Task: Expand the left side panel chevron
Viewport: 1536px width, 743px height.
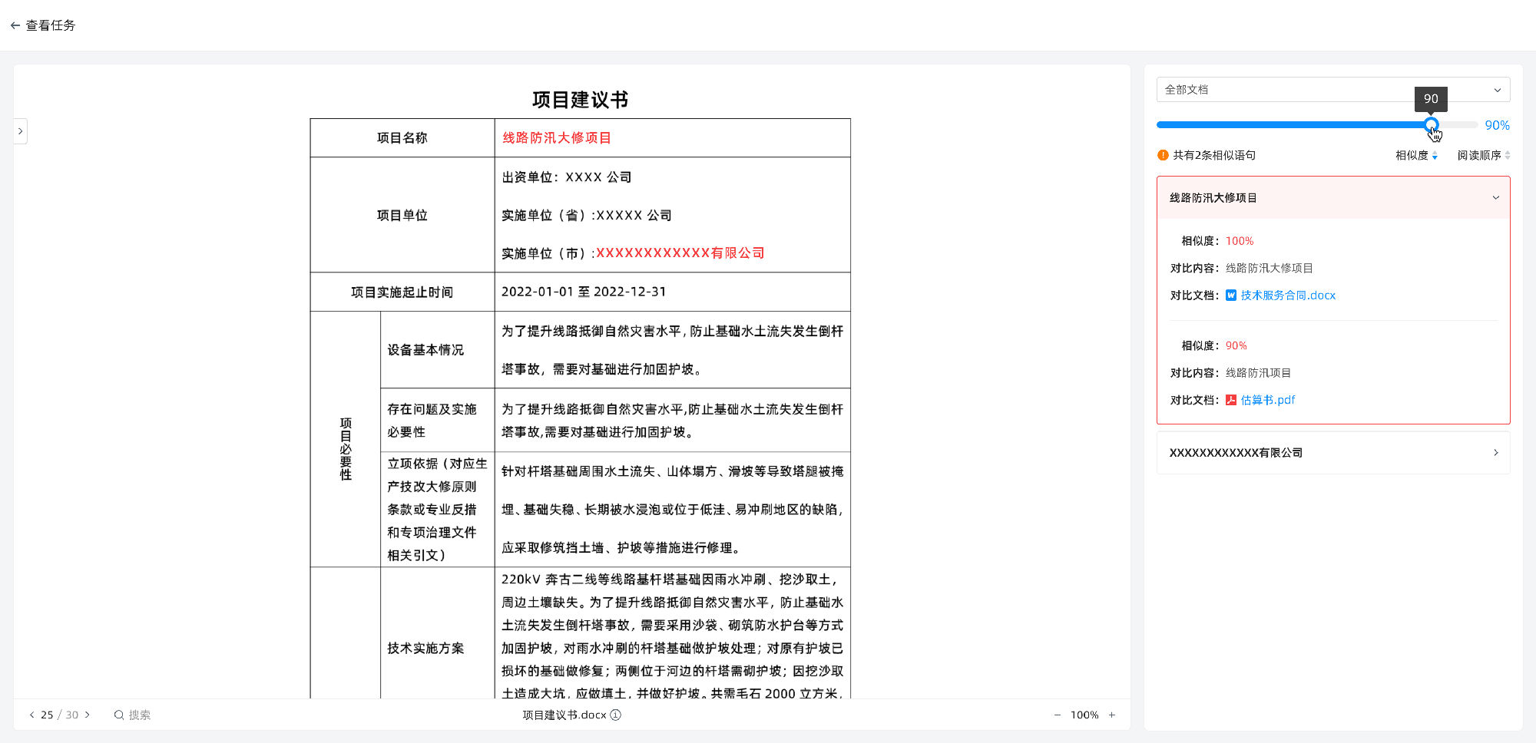Action: (x=20, y=131)
